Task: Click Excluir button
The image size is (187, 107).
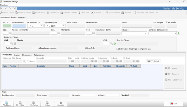Action: (x=47, y=104)
